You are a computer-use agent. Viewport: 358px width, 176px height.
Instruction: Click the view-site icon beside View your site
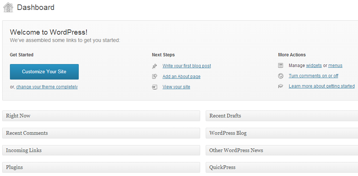tap(155, 87)
